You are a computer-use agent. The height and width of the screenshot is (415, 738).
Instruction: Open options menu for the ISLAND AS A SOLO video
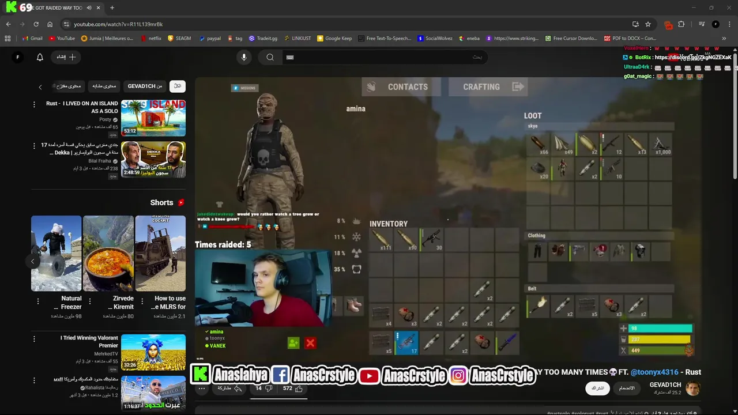[x=34, y=104]
